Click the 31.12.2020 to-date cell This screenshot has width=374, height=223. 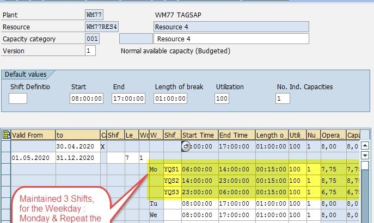pyautogui.click(x=77, y=158)
